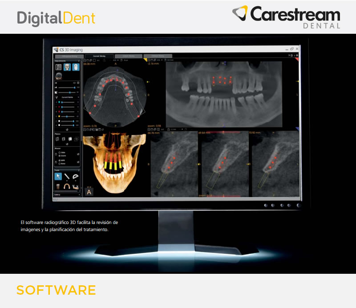Select the None mouse mode radio button
The height and width of the screenshot is (308, 356).
click(x=59, y=164)
